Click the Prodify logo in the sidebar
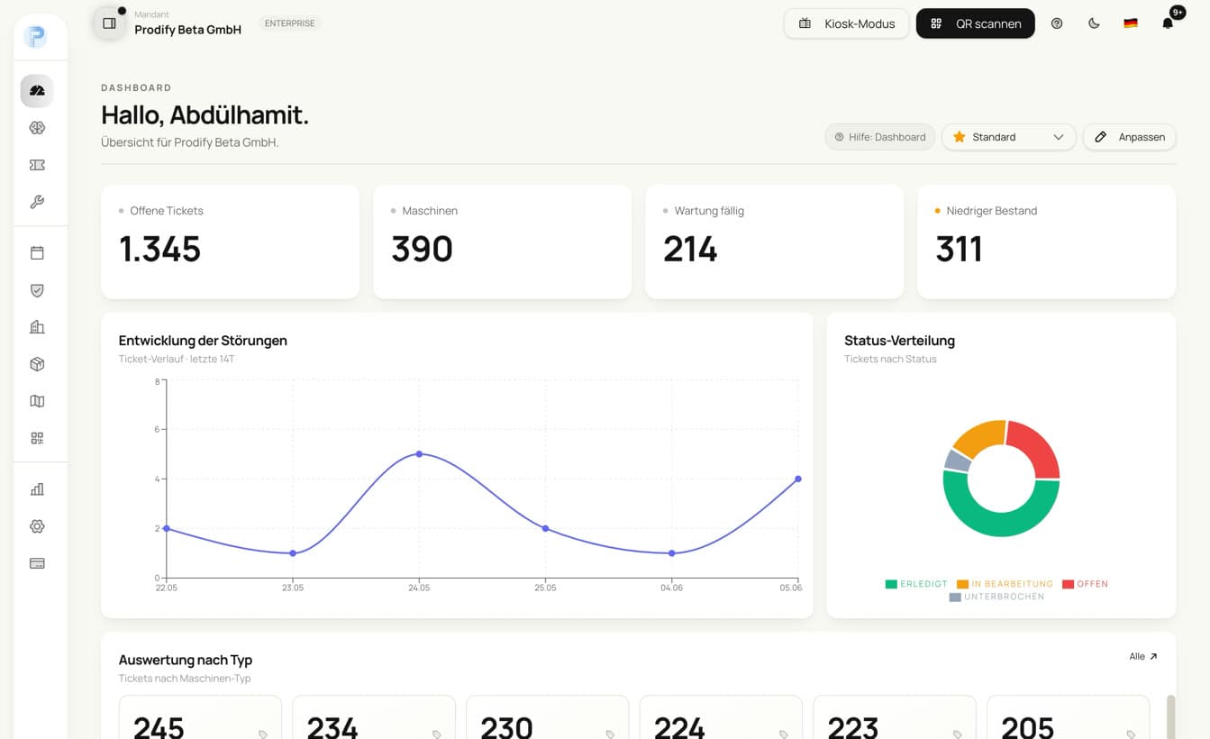 tap(36, 36)
